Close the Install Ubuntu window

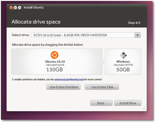tap(11, 8)
